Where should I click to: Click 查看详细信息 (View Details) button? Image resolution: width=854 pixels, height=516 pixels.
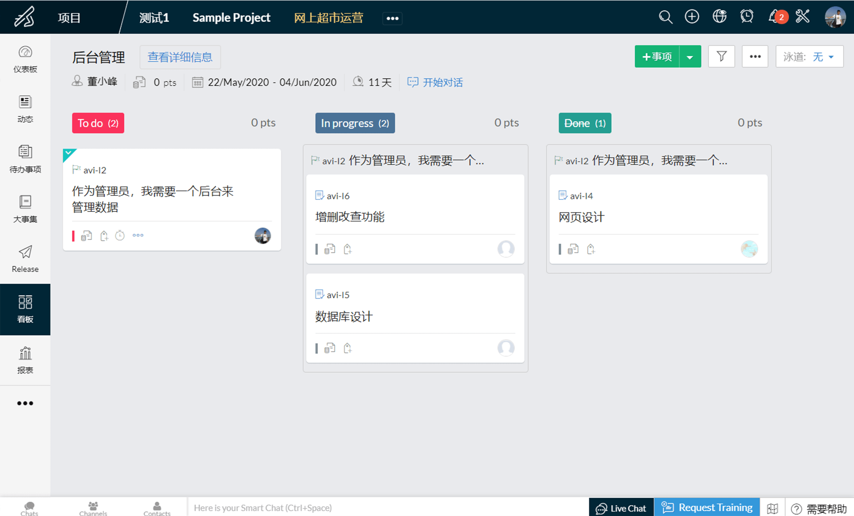coord(181,57)
